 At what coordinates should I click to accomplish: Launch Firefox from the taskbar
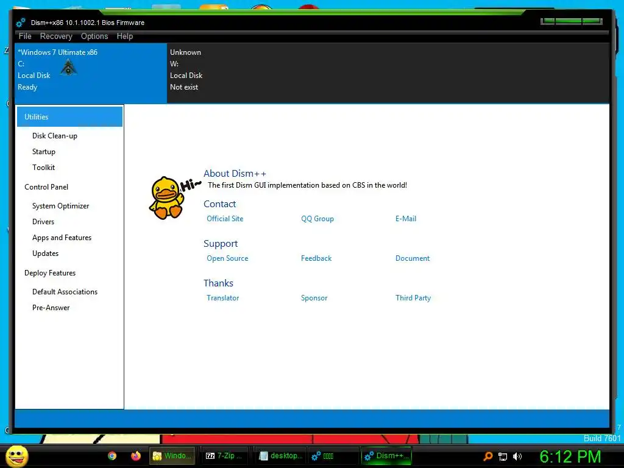coord(136,456)
